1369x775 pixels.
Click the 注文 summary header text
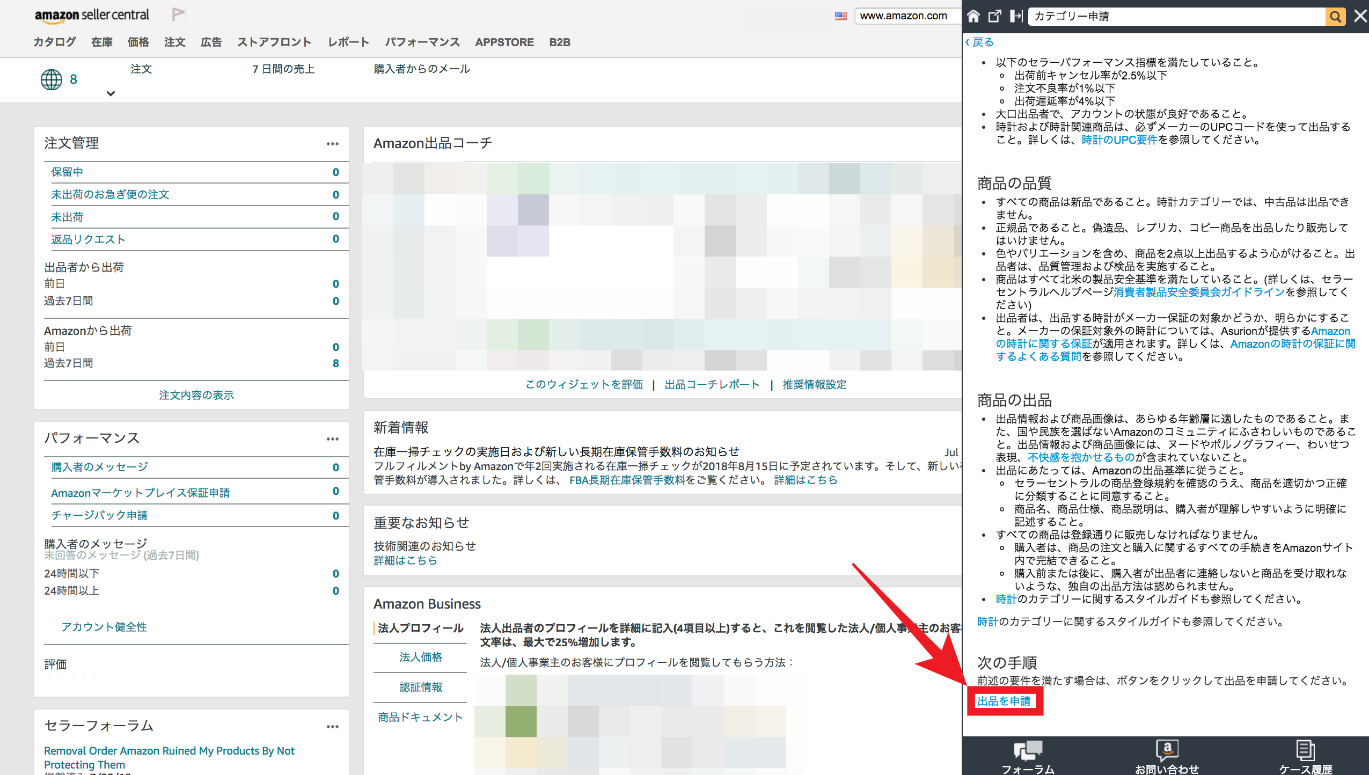click(x=141, y=69)
